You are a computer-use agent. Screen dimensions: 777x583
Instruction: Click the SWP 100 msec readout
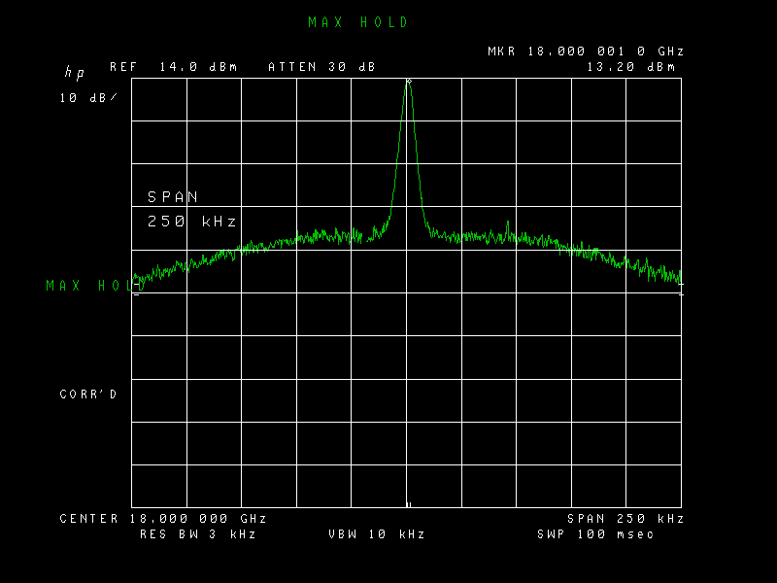pos(595,533)
